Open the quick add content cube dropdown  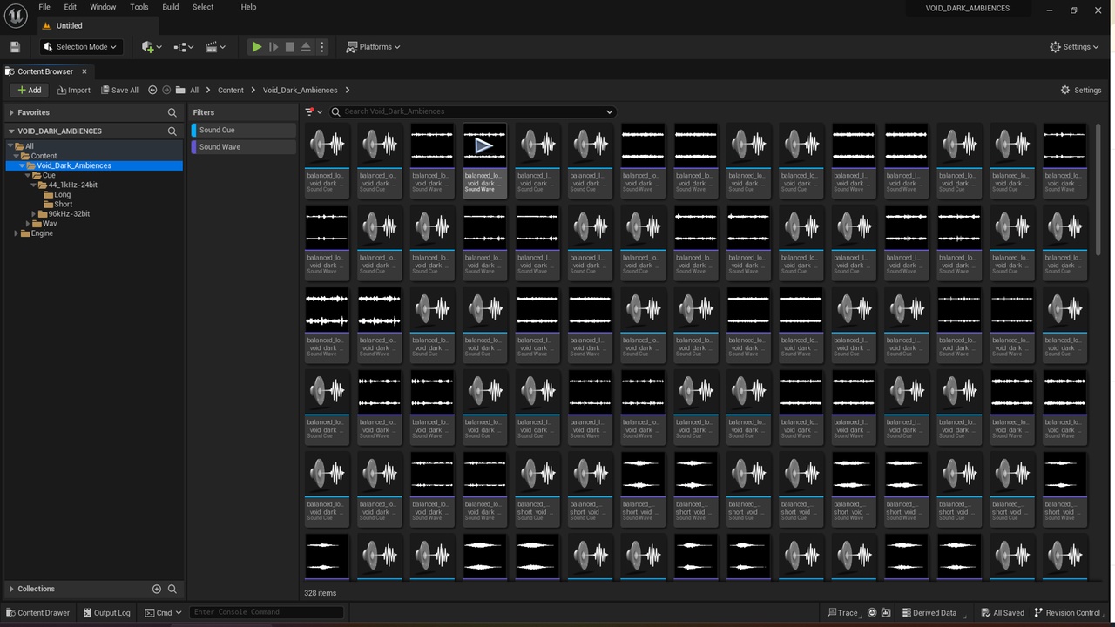(x=152, y=47)
